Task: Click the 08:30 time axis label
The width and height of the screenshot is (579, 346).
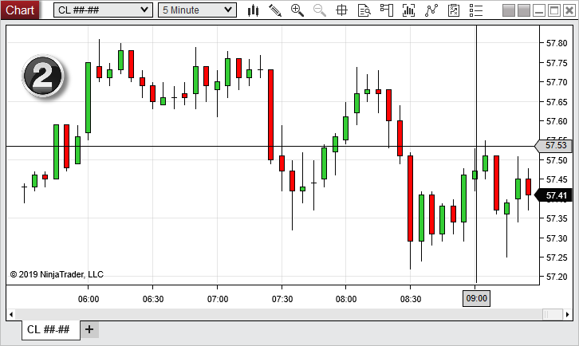Action: pos(411,299)
